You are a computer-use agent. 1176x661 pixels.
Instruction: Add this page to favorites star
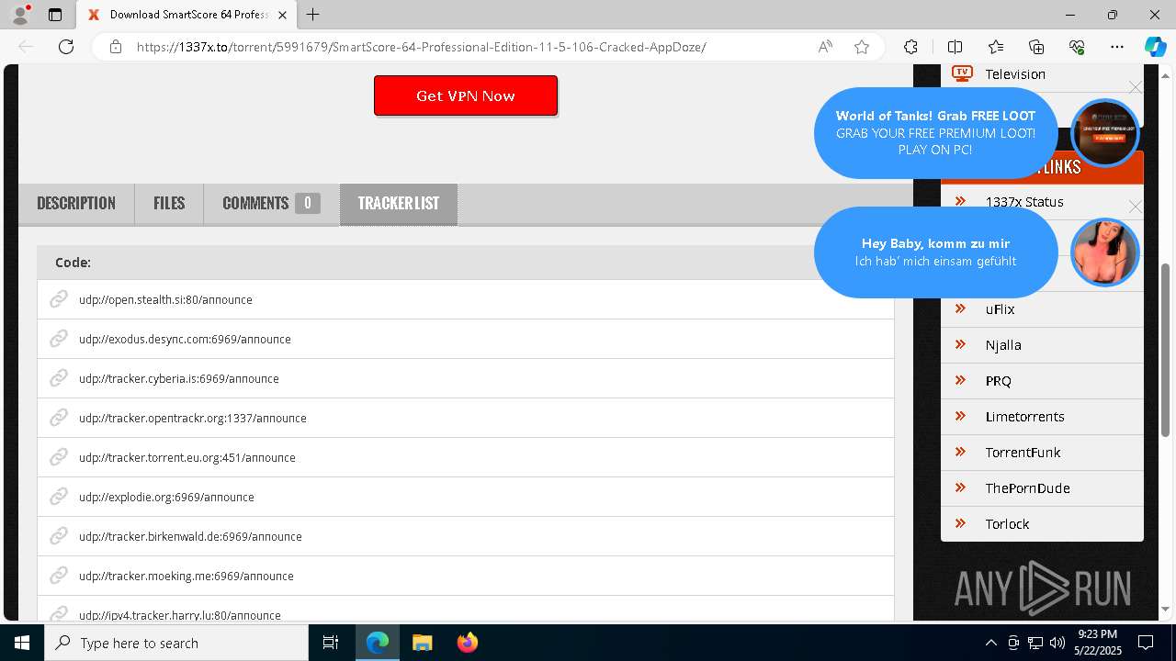862,47
